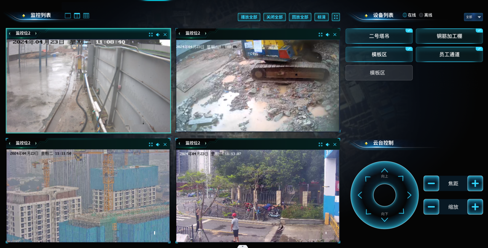This screenshot has height=248, width=488.
Task: Pan camera up with 向上 arrow
Action: (384, 171)
